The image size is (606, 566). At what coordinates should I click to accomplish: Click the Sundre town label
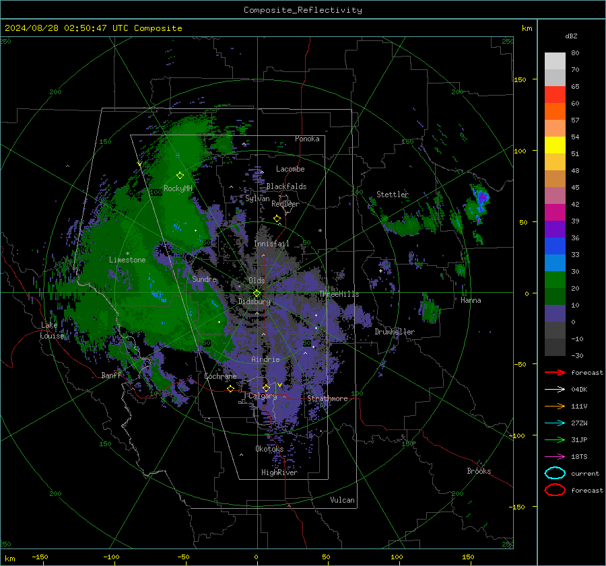click(204, 279)
